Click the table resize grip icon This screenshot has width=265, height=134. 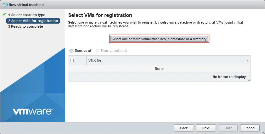[x=249, y=80]
